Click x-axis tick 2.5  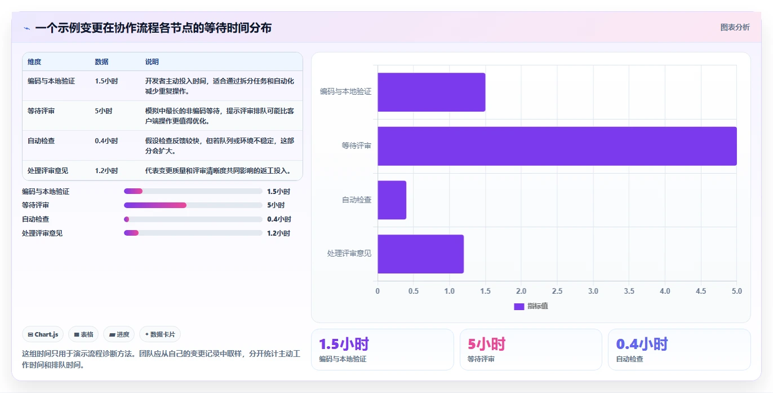pyautogui.click(x=557, y=292)
